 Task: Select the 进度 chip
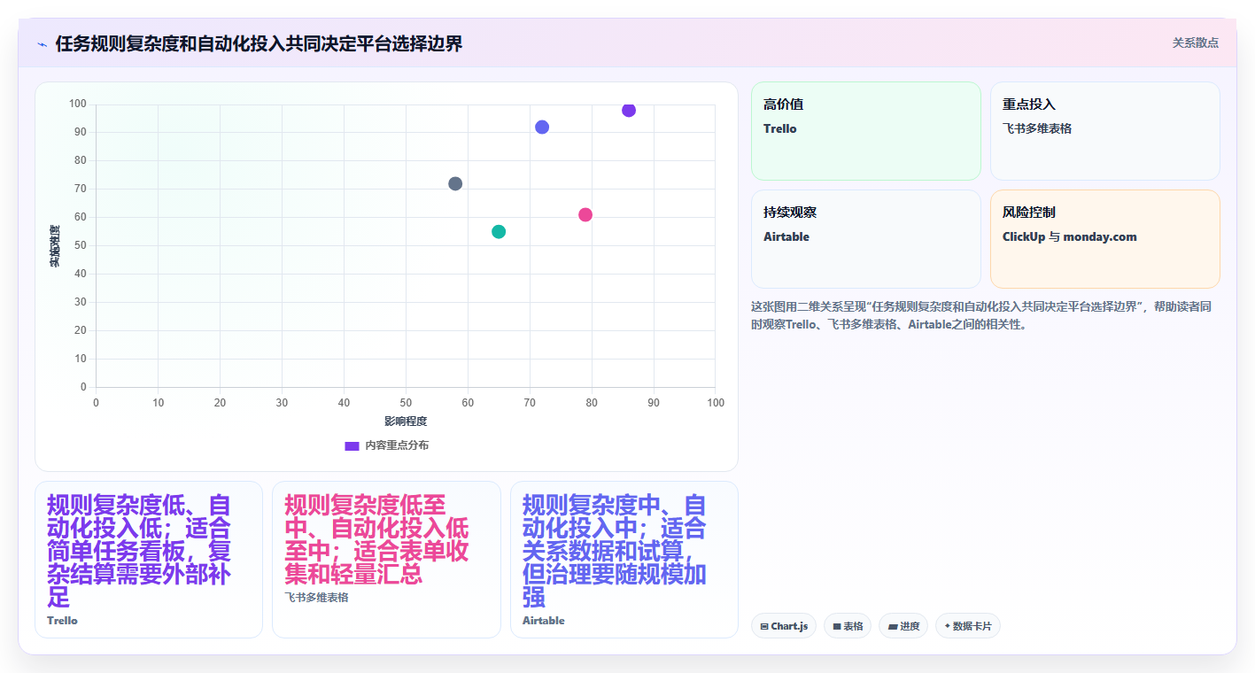pos(903,626)
